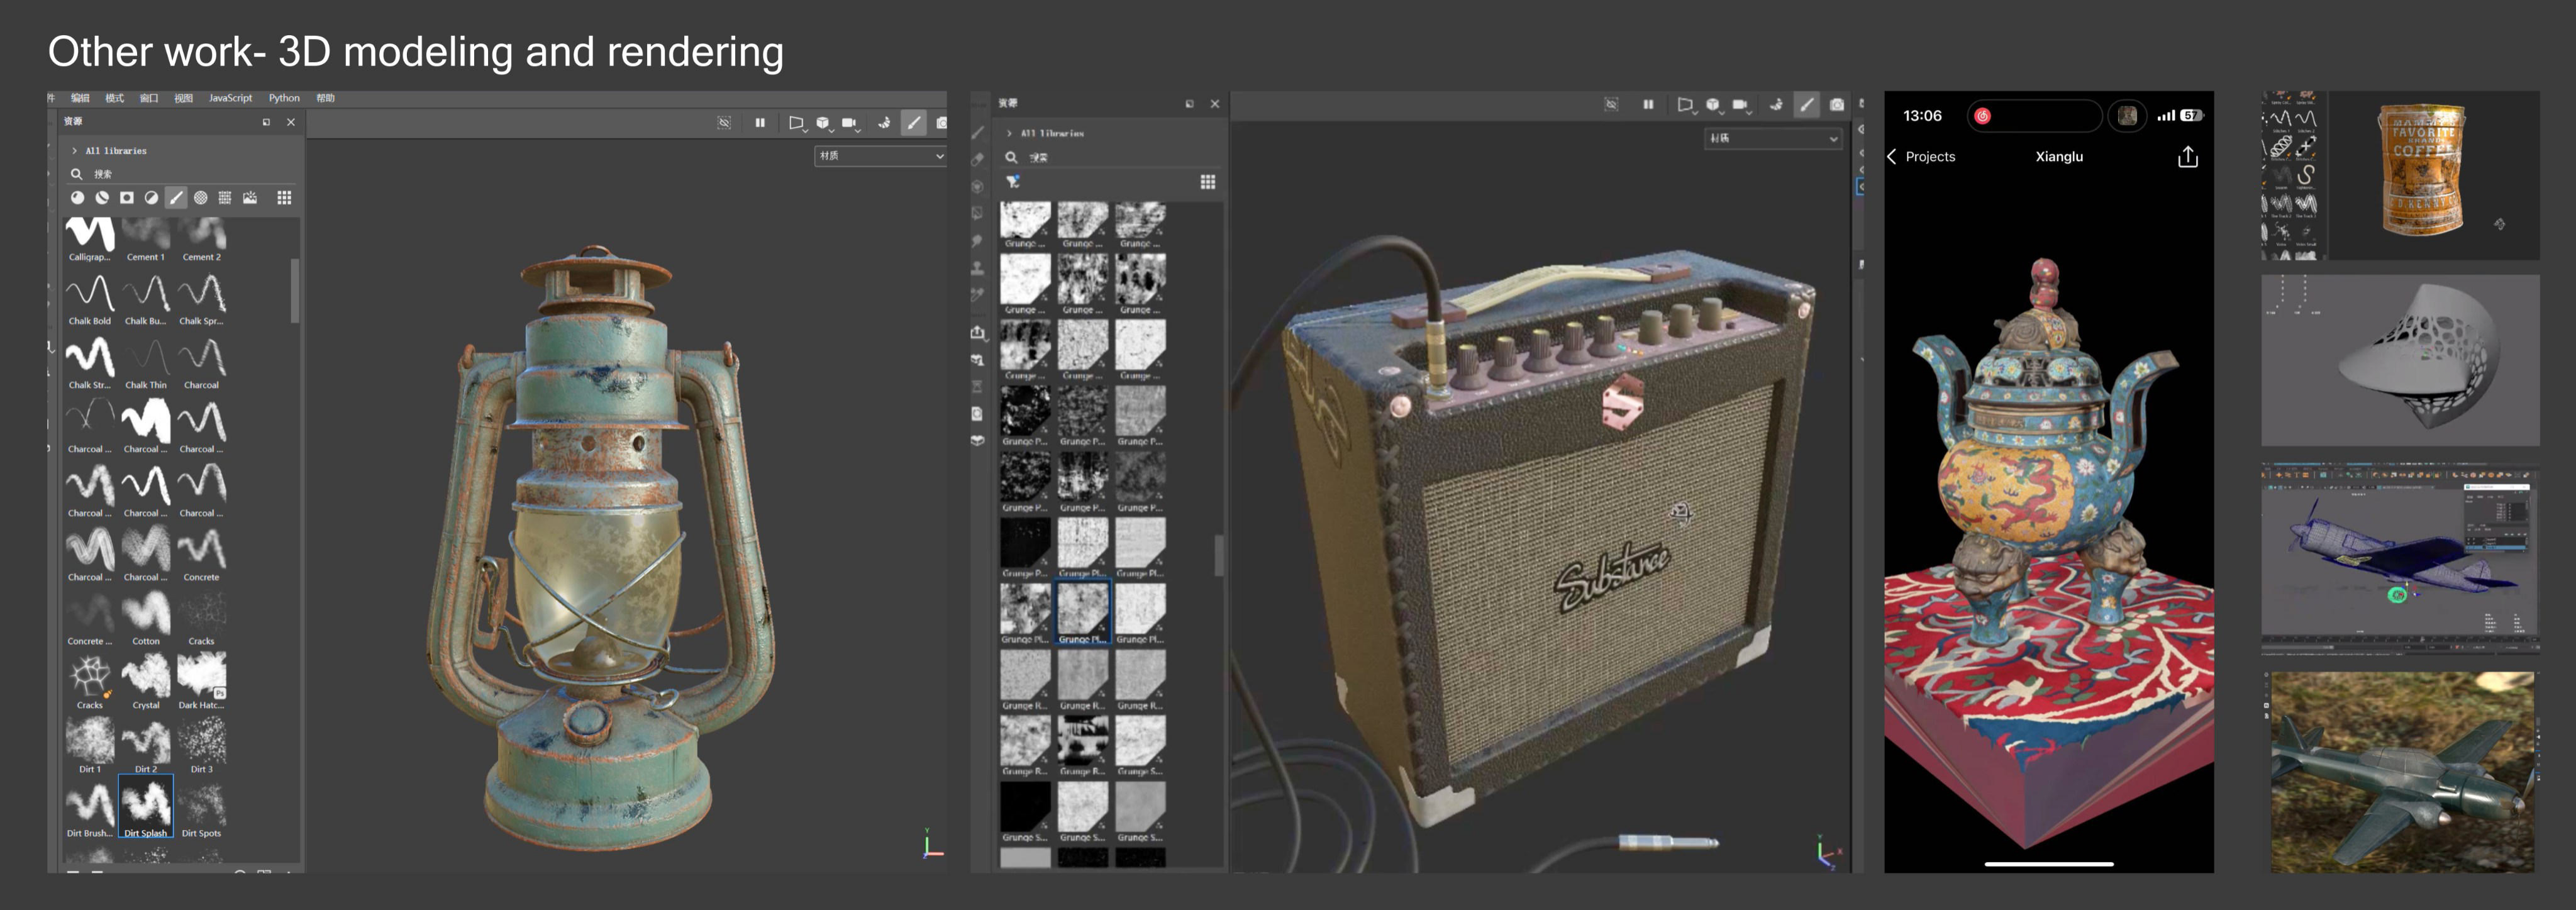2576x910 pixels.
Task: Open JavaScript menu in the menu bar
Action: click(230, 98)
